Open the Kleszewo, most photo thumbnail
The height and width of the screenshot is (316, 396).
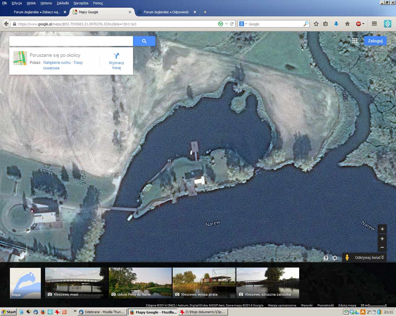pyautogui.click(x=76, y=283)
